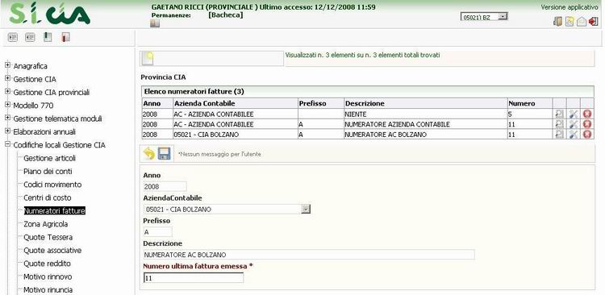Click the new record page icon
This screenshot has height=295, width=605.
tap(148, 58)
